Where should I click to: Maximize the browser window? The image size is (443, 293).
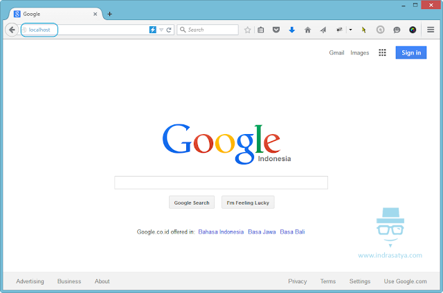pos(415,5)
